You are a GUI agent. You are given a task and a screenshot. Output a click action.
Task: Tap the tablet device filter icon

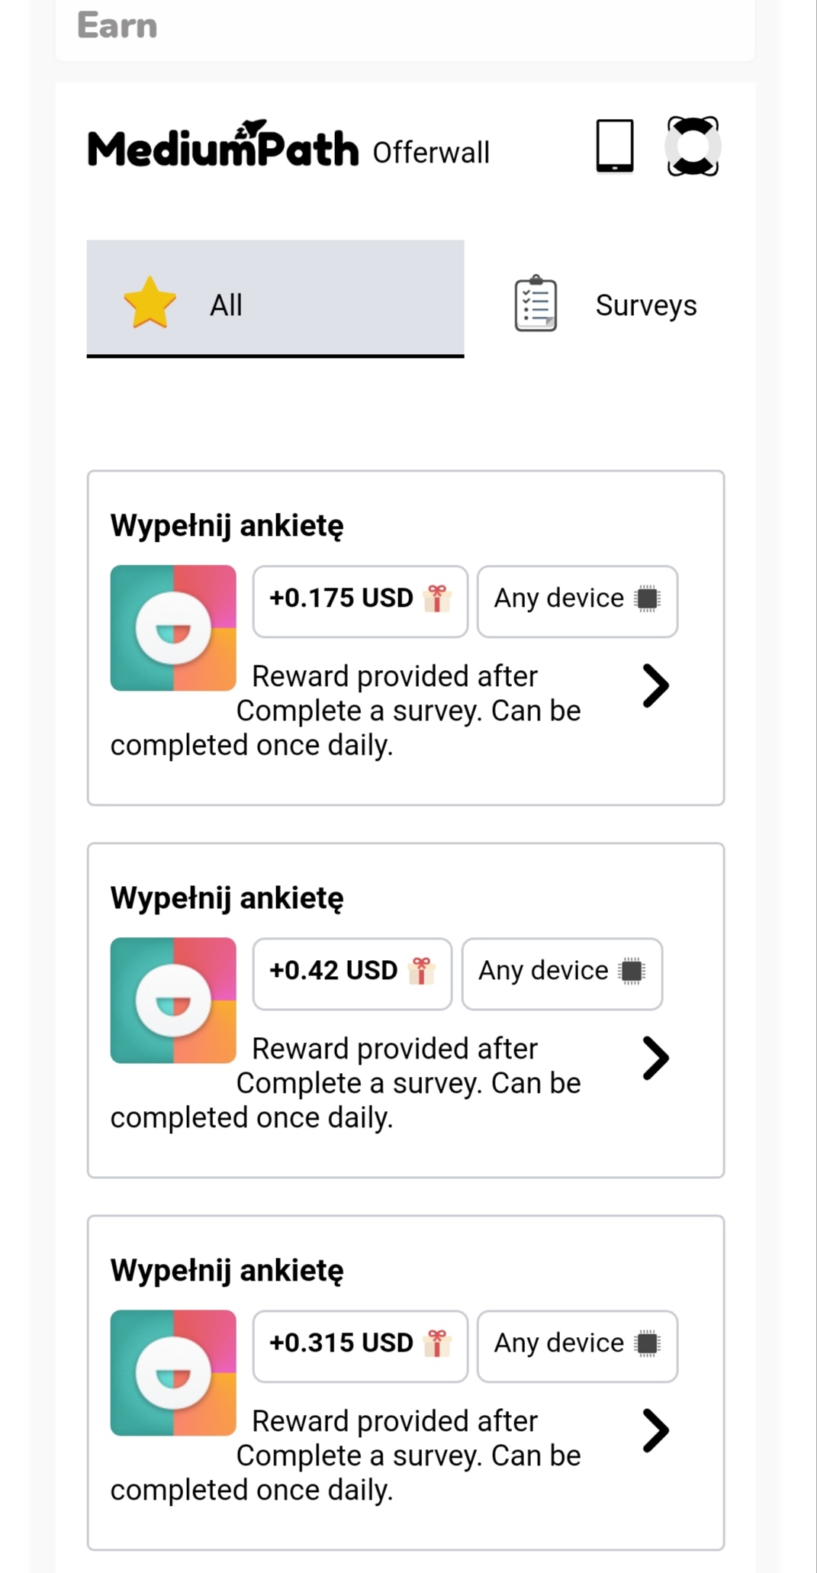point(615,146)
